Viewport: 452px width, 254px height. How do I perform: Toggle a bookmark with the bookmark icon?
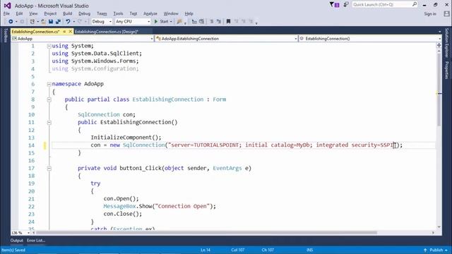pos(228,22)
